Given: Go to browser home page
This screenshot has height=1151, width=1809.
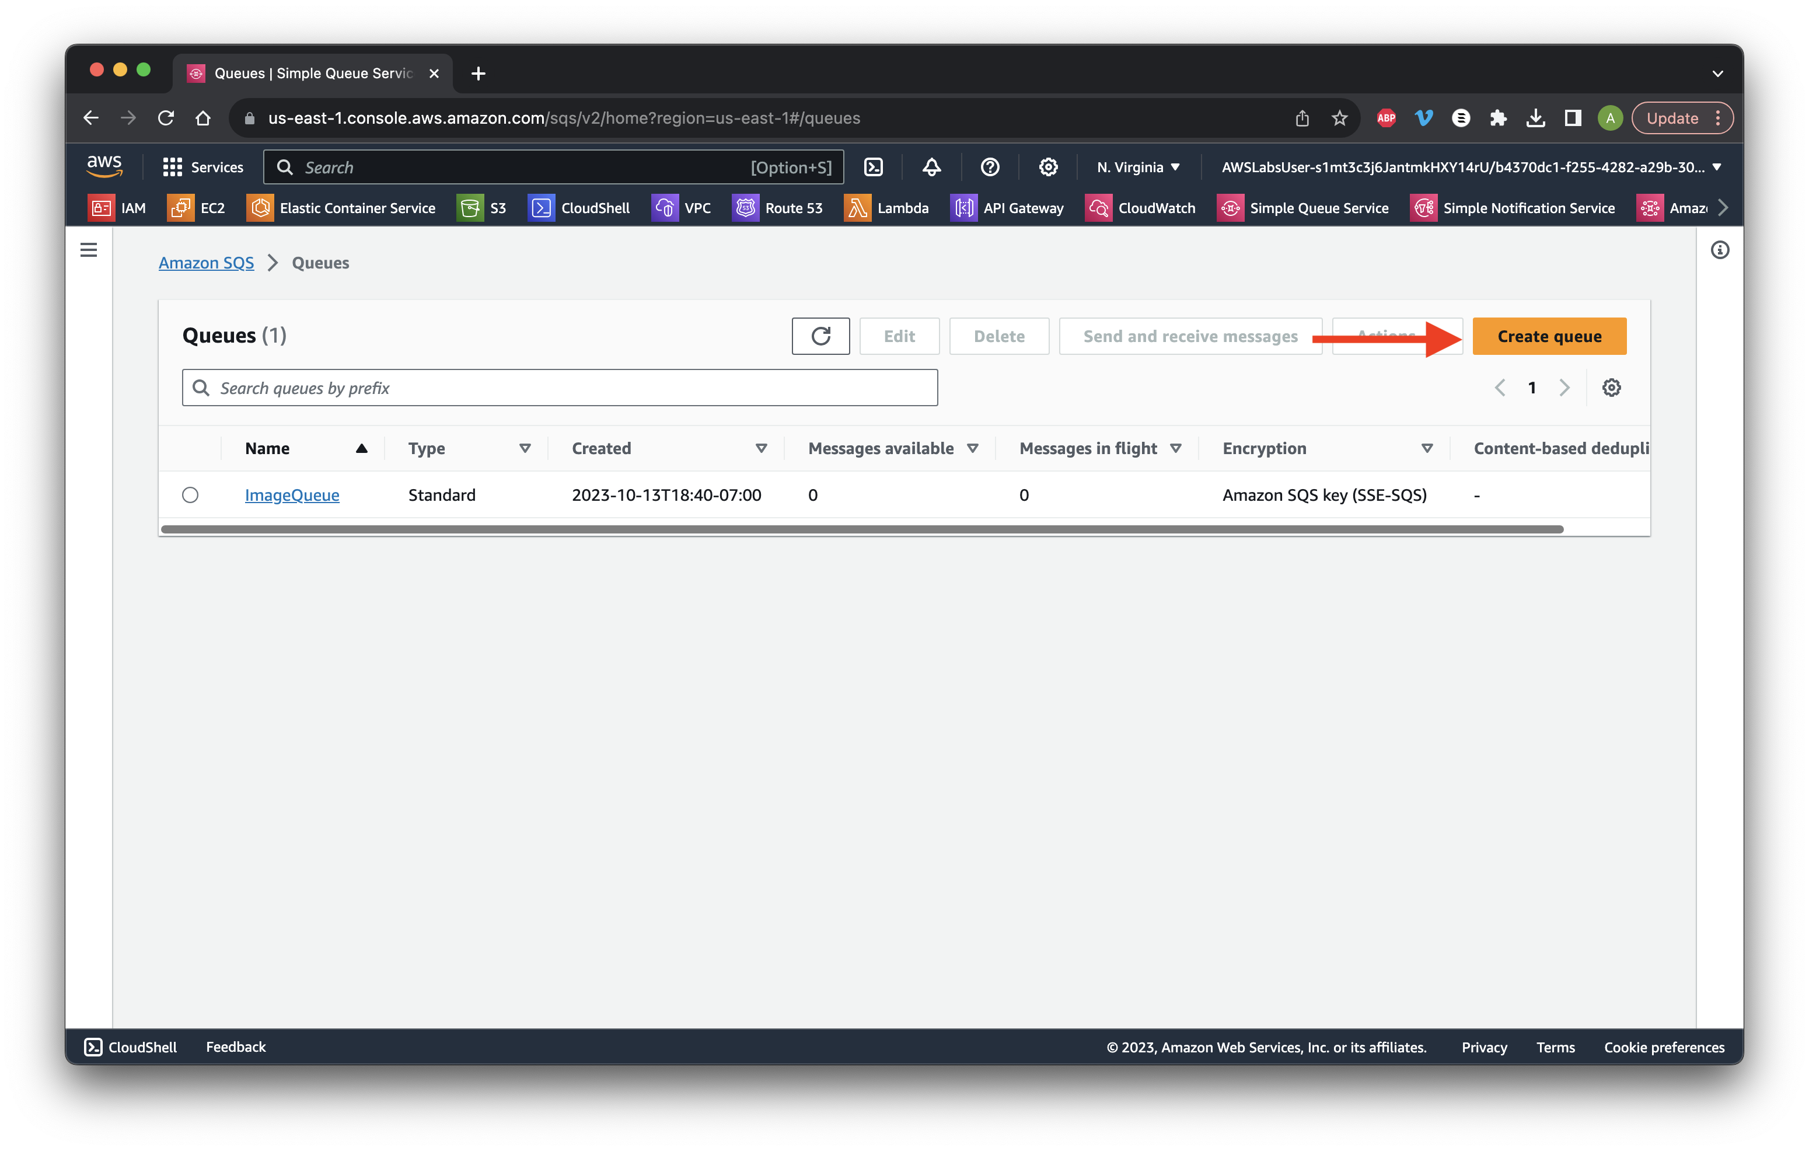Looking at the screenshot, I should (x=203, y=118).
